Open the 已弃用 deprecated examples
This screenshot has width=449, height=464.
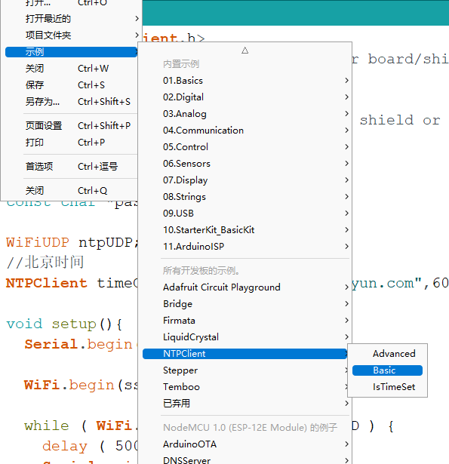point(244,404)
